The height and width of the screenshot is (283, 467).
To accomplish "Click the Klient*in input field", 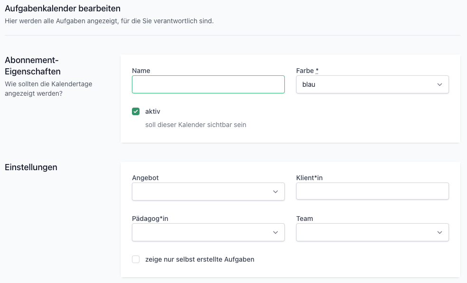I will point(372,191).
